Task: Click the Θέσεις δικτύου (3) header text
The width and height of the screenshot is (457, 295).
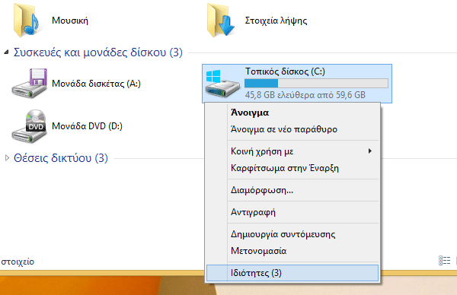Action: tap(61, 158)
